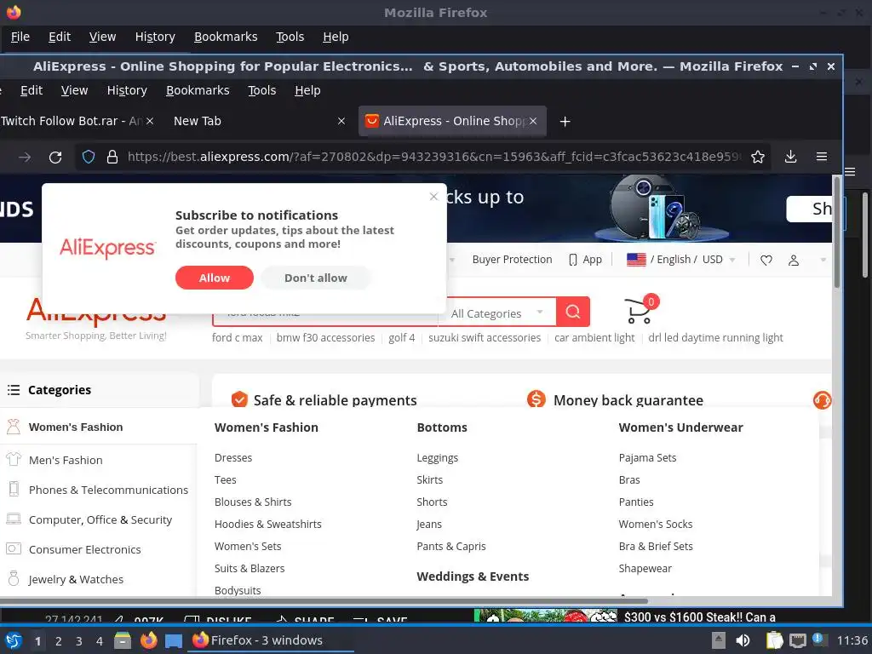Click the Men's Fashion shirt icon
The height and width of the screenshot is (654, 872).
[14, 459]
